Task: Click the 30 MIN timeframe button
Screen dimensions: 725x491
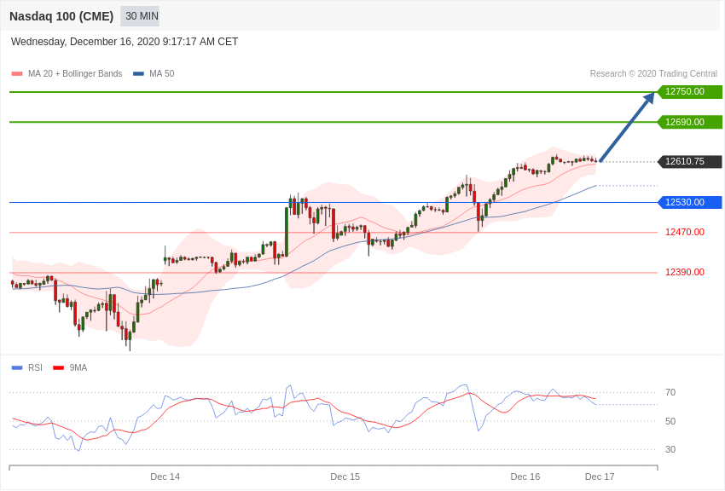Action: tap(140, 16)
